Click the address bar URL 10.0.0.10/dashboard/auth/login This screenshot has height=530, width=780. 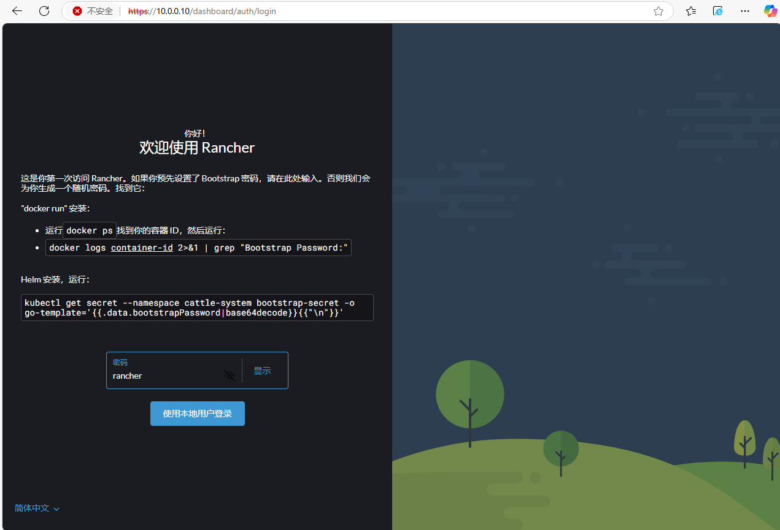point(202,11)
